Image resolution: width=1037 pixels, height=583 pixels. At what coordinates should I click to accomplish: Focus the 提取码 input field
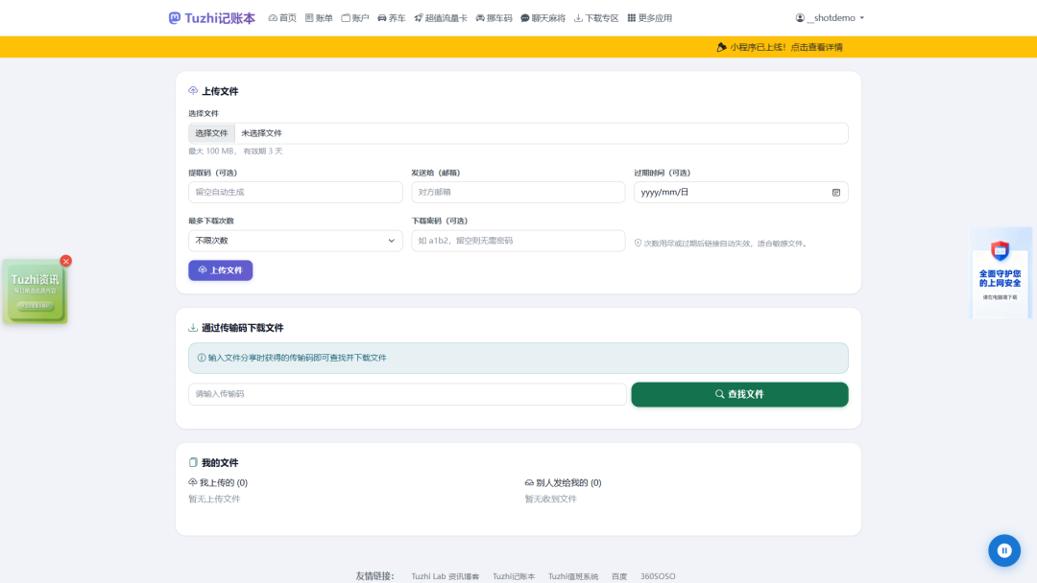tap(296, 192)
